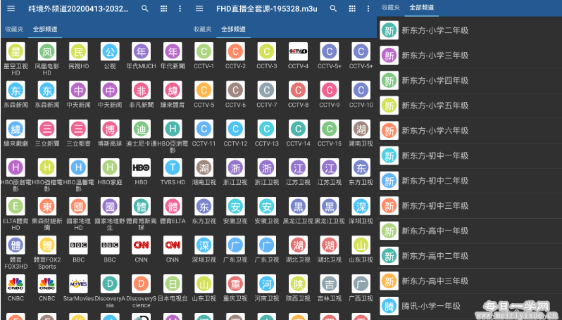Play the CCTV-1 channel
The width and height of the screenshot is (562, 320).
[204, 56]
